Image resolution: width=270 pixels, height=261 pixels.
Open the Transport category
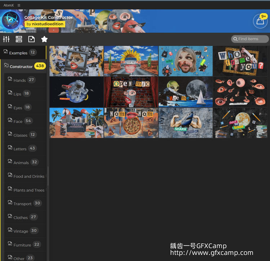[x=25, y=203]
